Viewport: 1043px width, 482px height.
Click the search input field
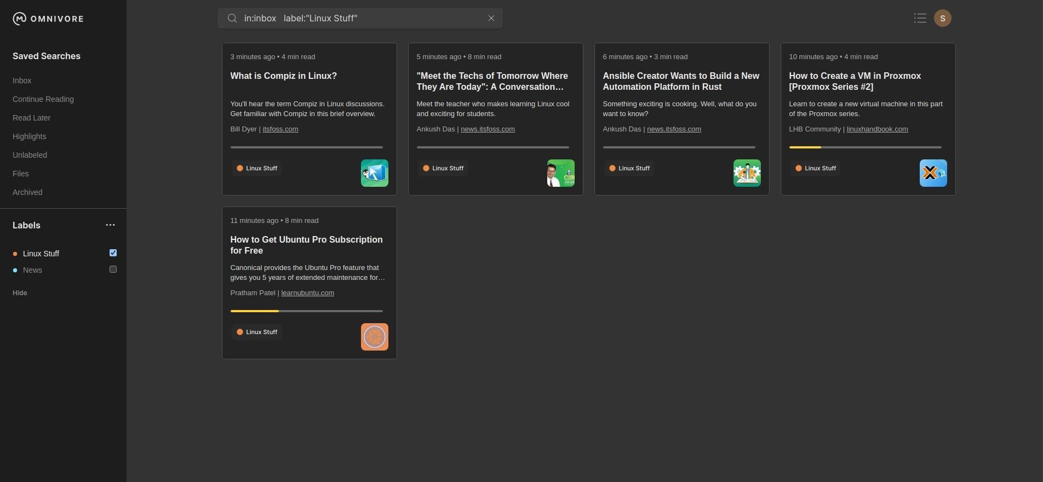pos(362,19)
